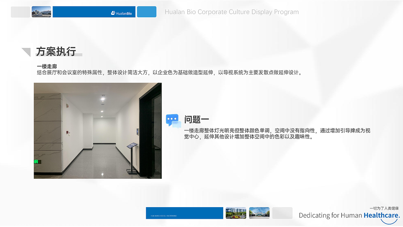
Task: Open the corridor photo on the slide
Action: tap(98, 131)
